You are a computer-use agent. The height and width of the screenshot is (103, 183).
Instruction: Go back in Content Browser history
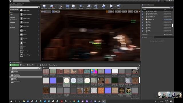[36, 65]
